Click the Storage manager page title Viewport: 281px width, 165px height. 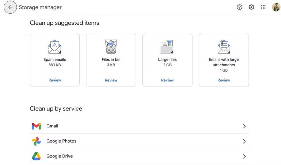(x=40, y=7)
